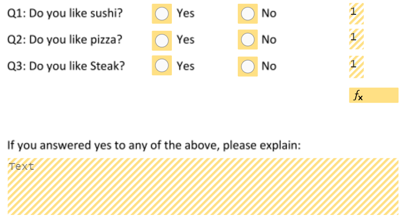The width and height of the screenshot is (407, 224).
Task: Choose Yes radio button for pizza question
Action: tap(162, 40)
